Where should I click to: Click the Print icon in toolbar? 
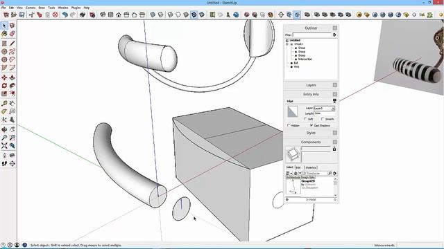tap(83, 15)
